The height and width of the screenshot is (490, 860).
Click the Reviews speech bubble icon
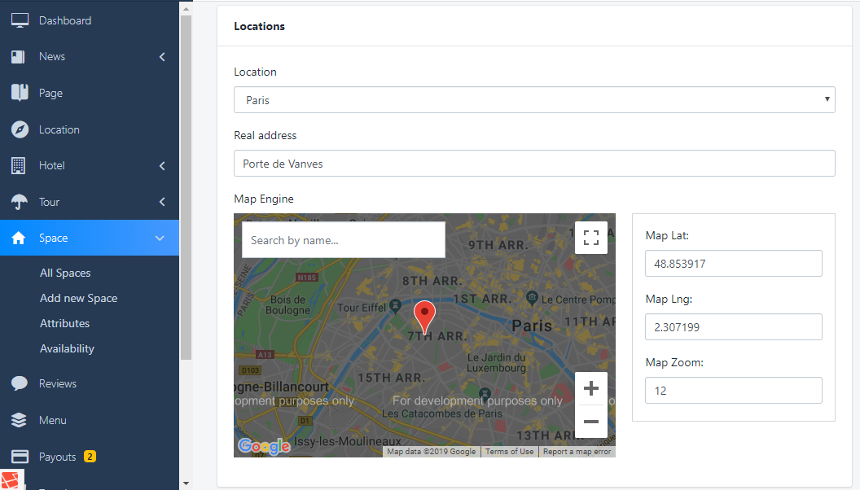(x=20, y=383)
